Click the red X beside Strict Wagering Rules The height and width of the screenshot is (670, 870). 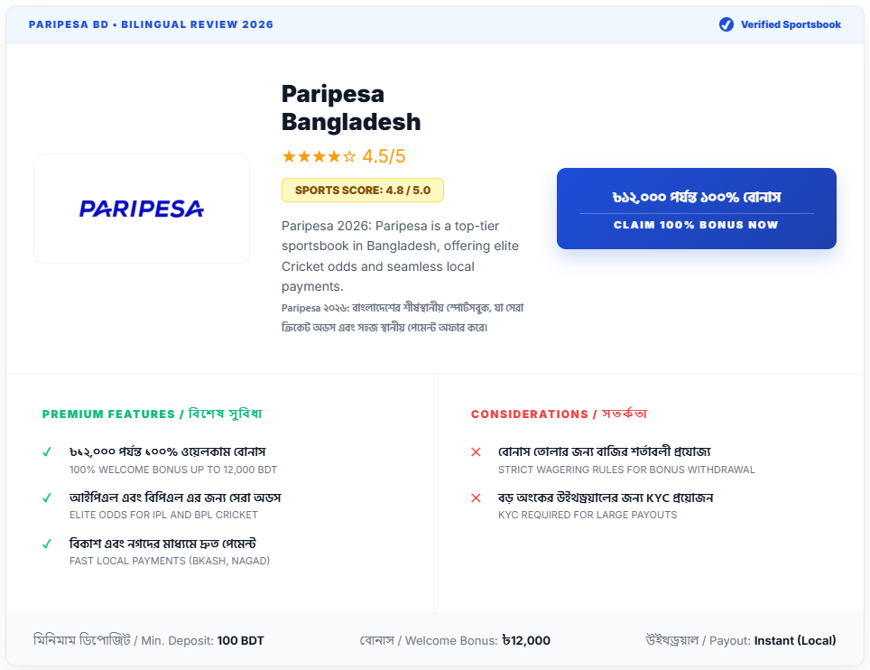point(476,451)
